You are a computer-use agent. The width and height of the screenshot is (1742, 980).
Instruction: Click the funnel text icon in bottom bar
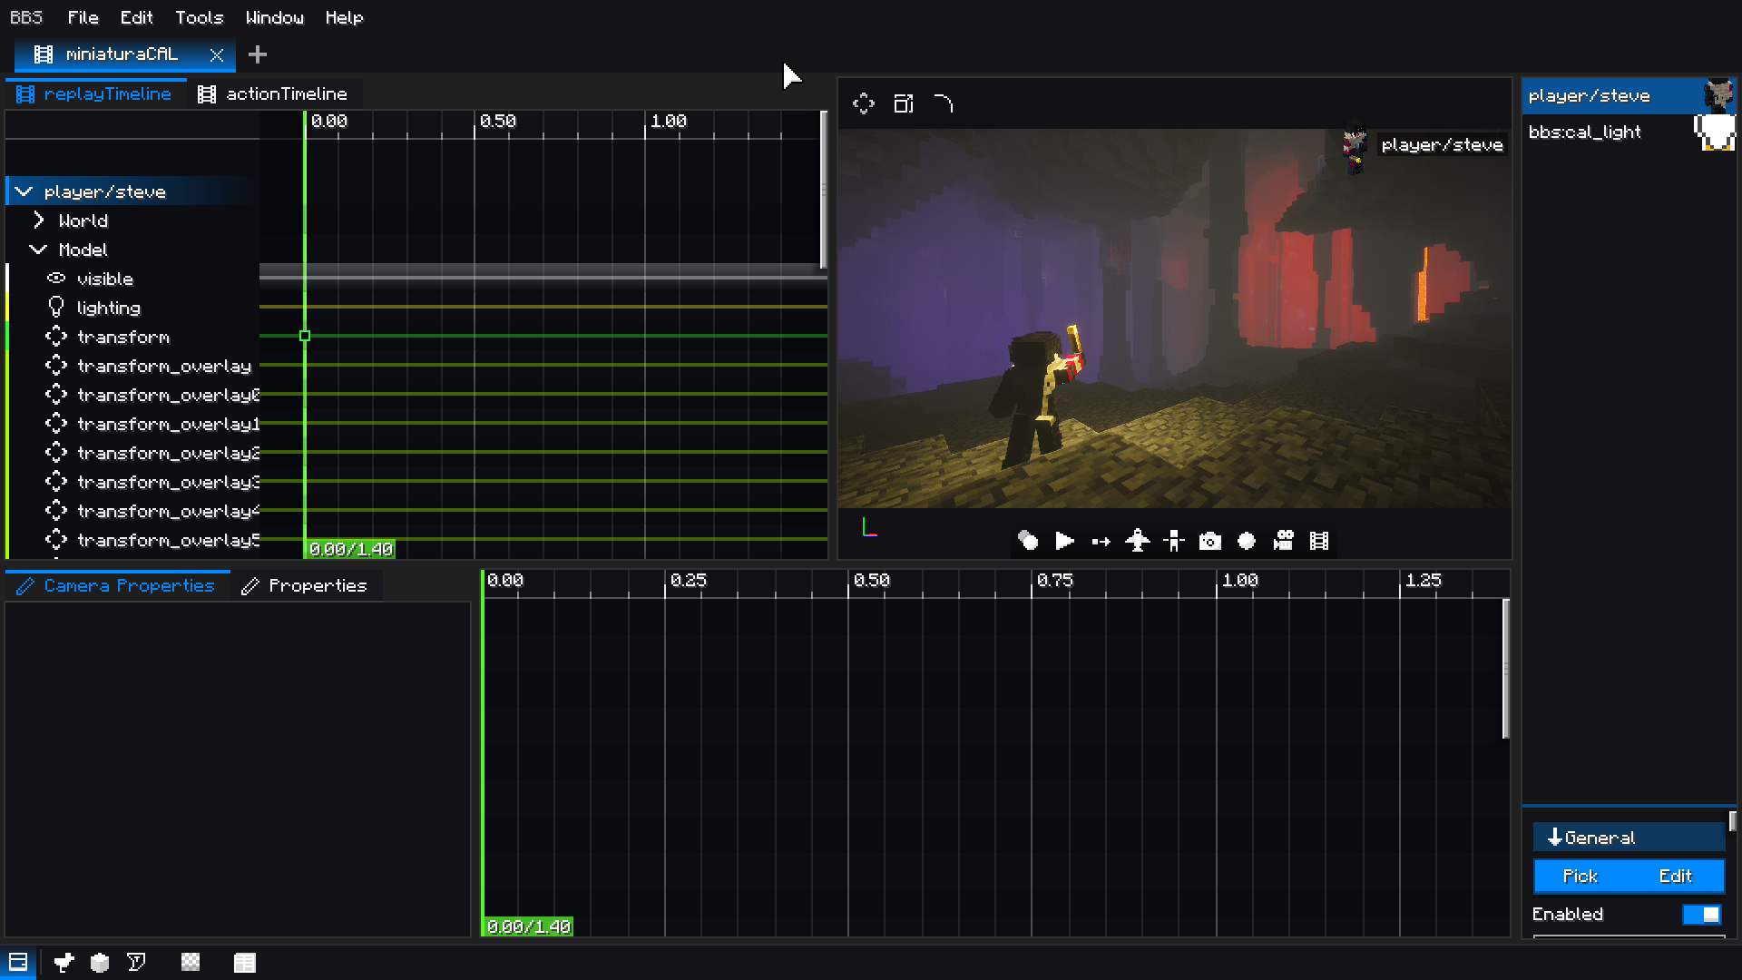coord(136,962)
